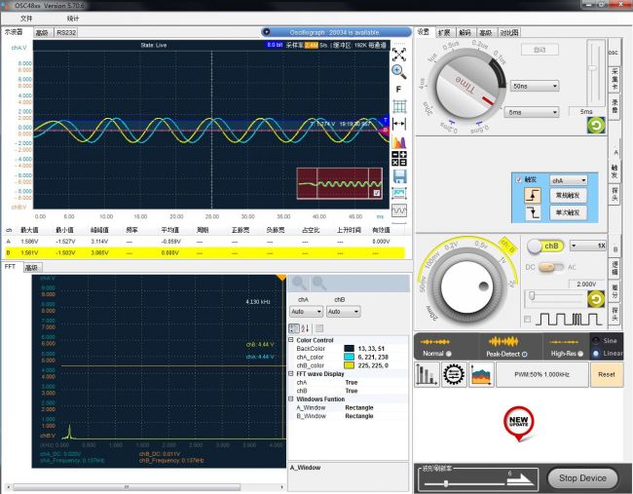The width and height of the screenshot is (633, 494).
Task: Open the property pages icon
Action: pos(319,328)
